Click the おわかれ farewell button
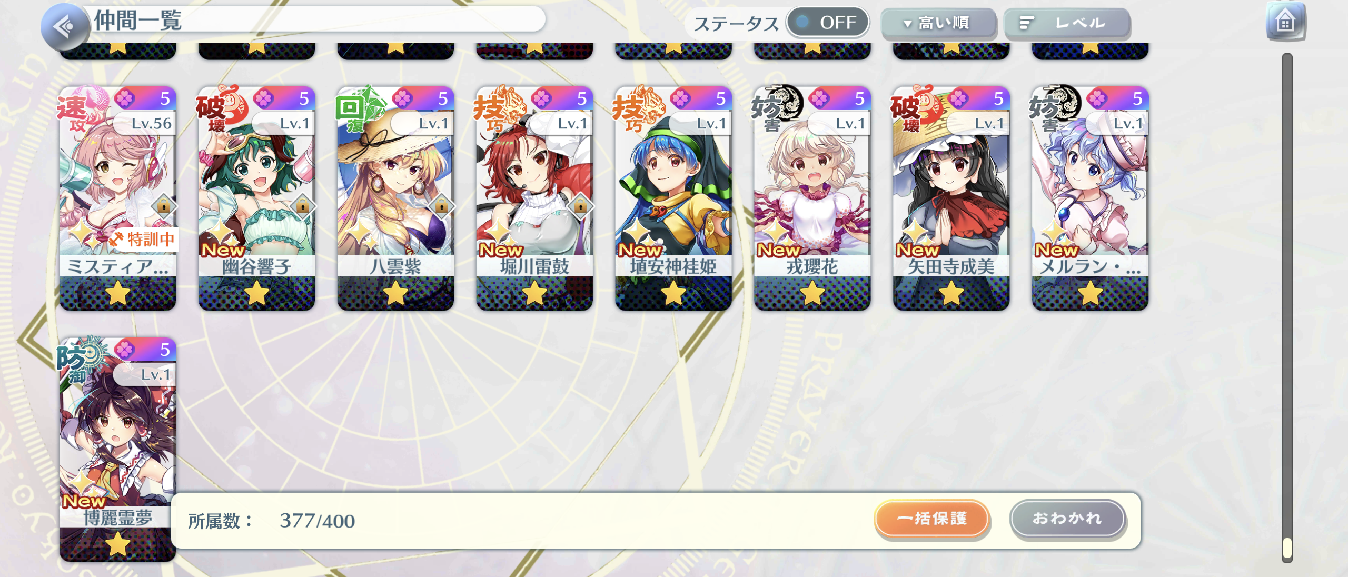 [x=1067, y=519]
